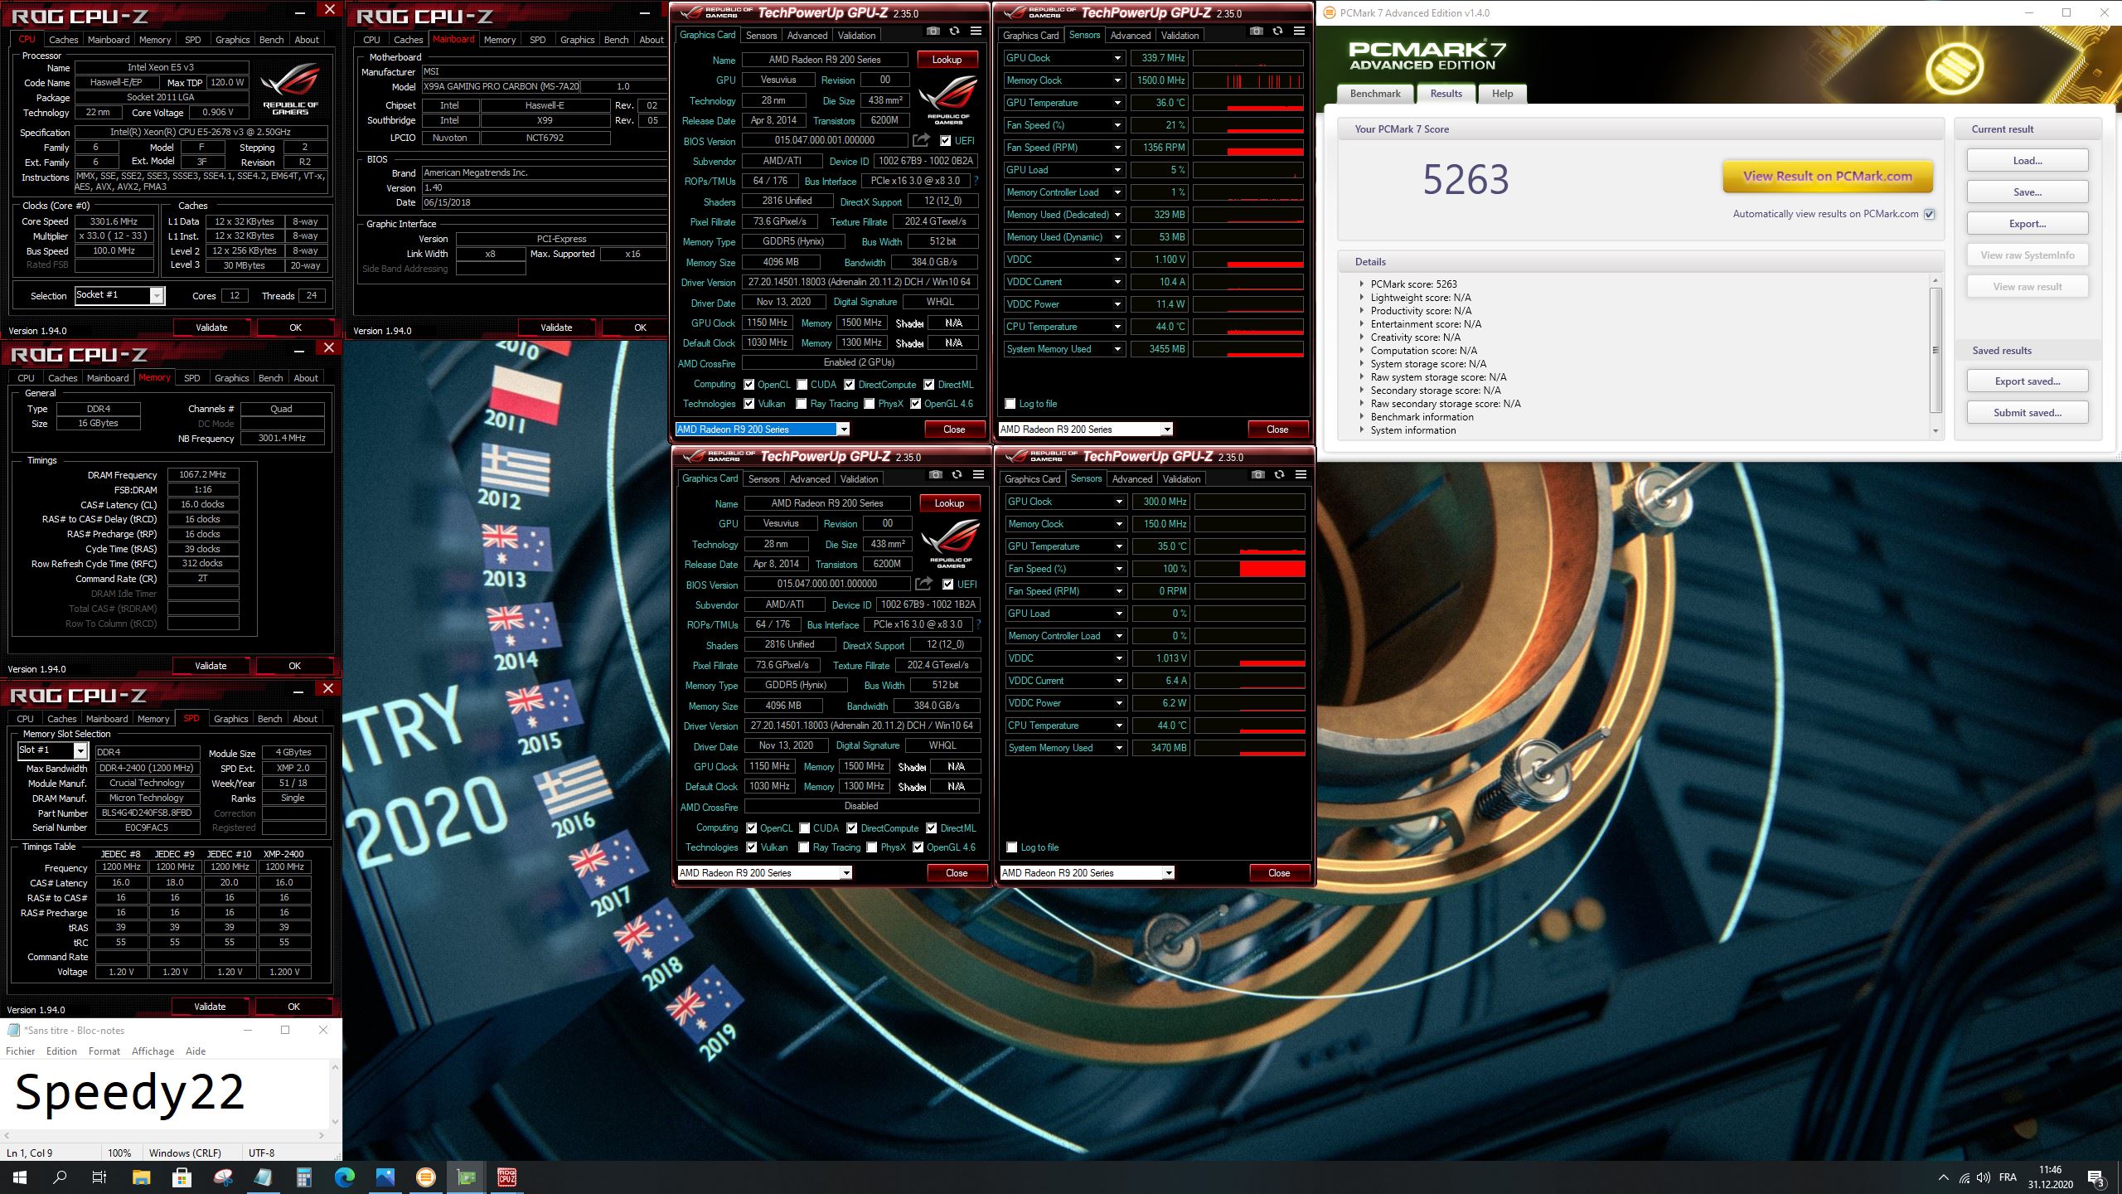Click Fan Speed (%) graph in bottom-right GPU-Z

[x=1250, y=569]
